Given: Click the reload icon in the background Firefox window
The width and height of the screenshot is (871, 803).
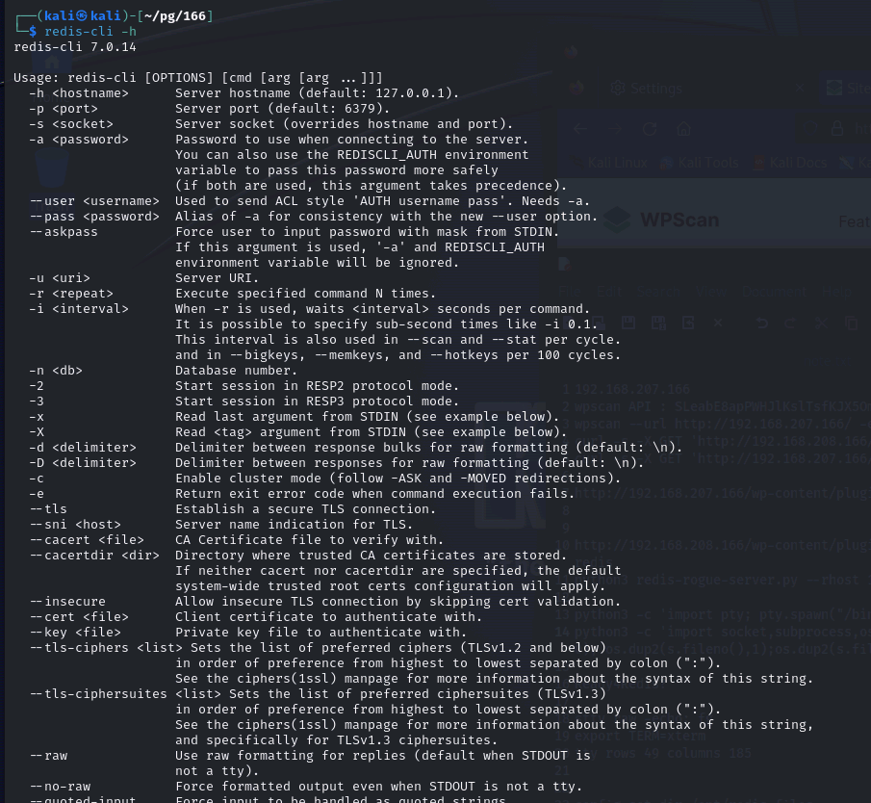Looking at the screenshot, I should click(x=650, y=129).
